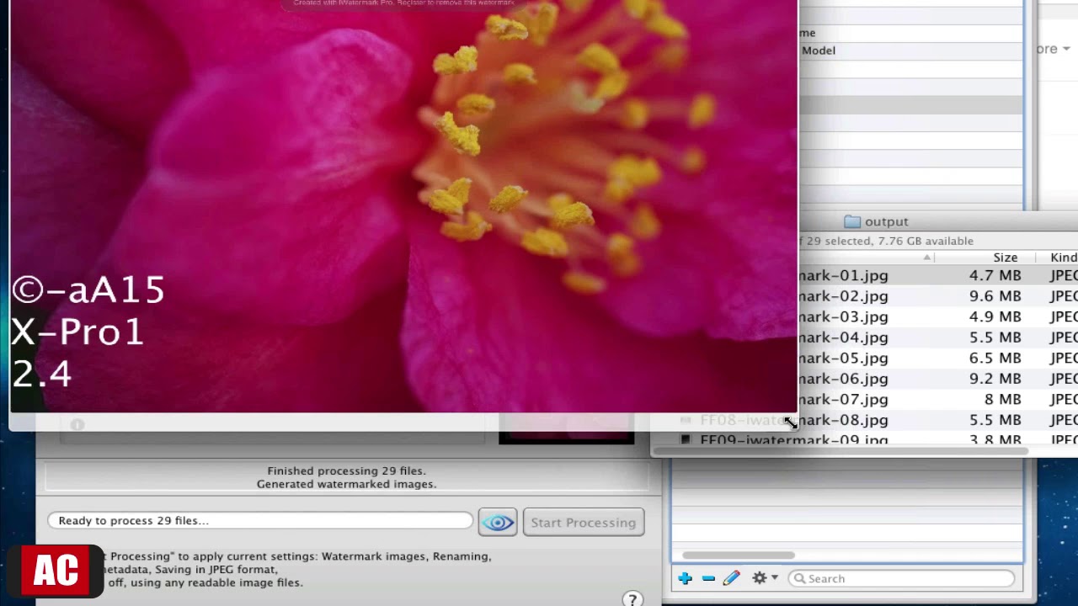1078x606 pixels.
Task: Click the 'Generated watermarked images' message
Action: 346,484
